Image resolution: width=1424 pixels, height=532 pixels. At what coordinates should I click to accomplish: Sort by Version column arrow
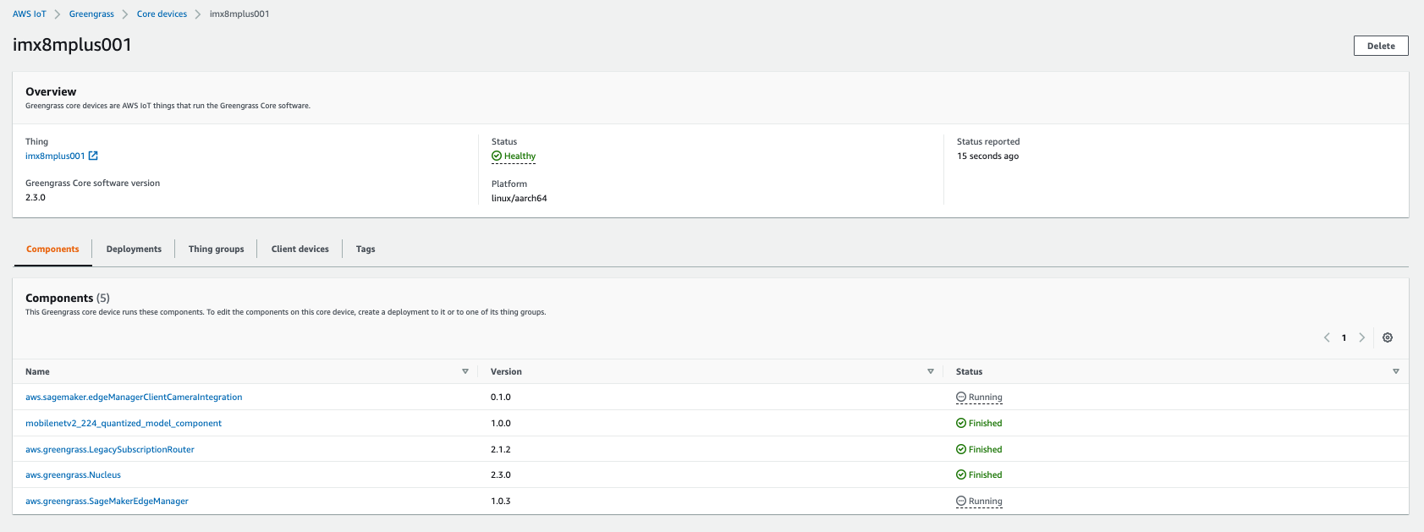click(931, 371)
